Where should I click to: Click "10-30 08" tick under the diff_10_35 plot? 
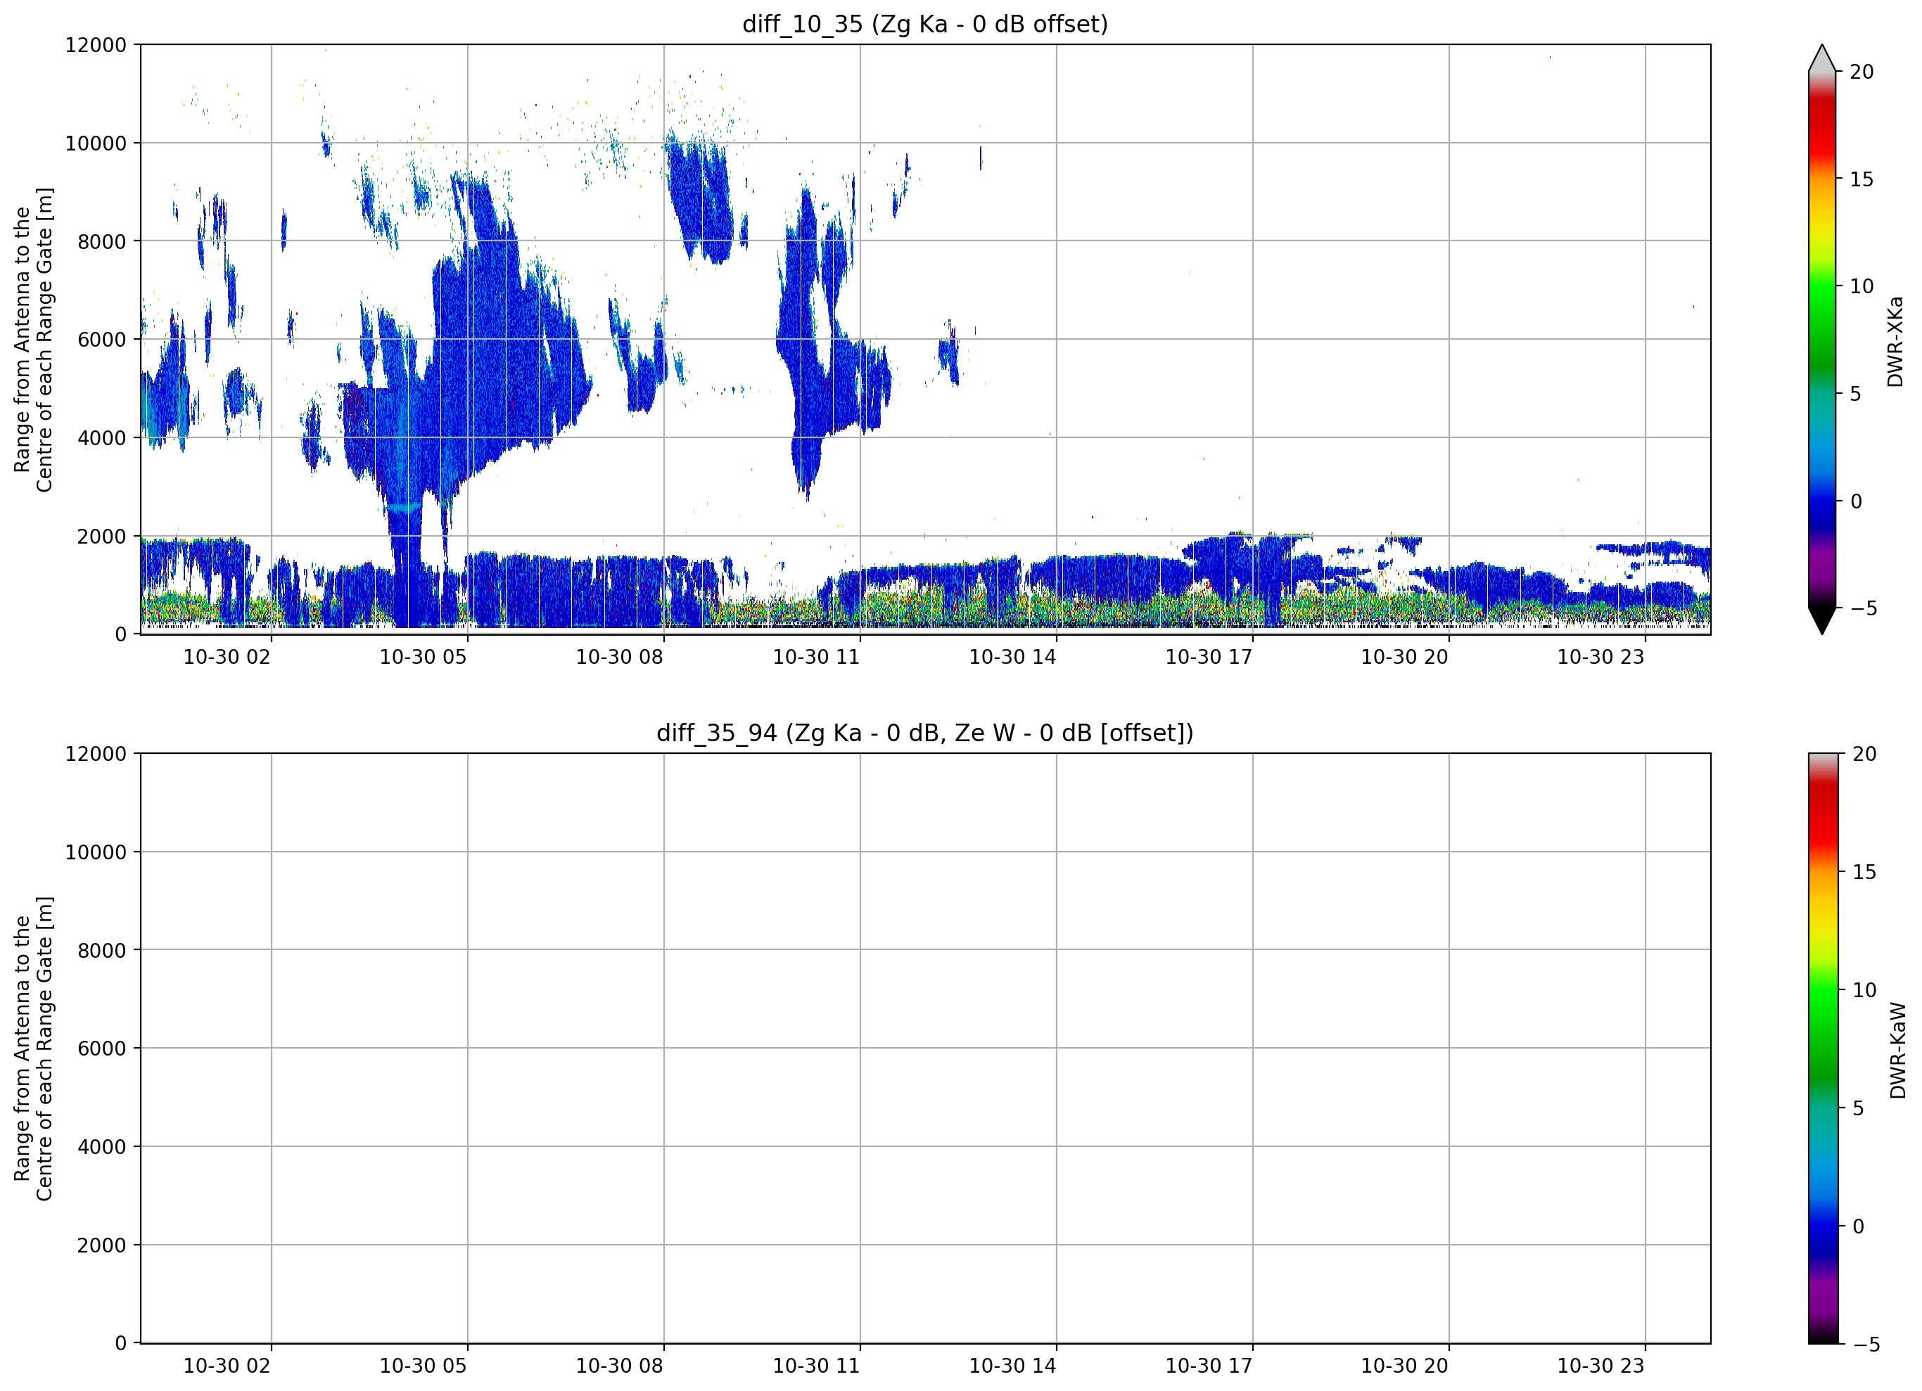[x=620, y=658]
